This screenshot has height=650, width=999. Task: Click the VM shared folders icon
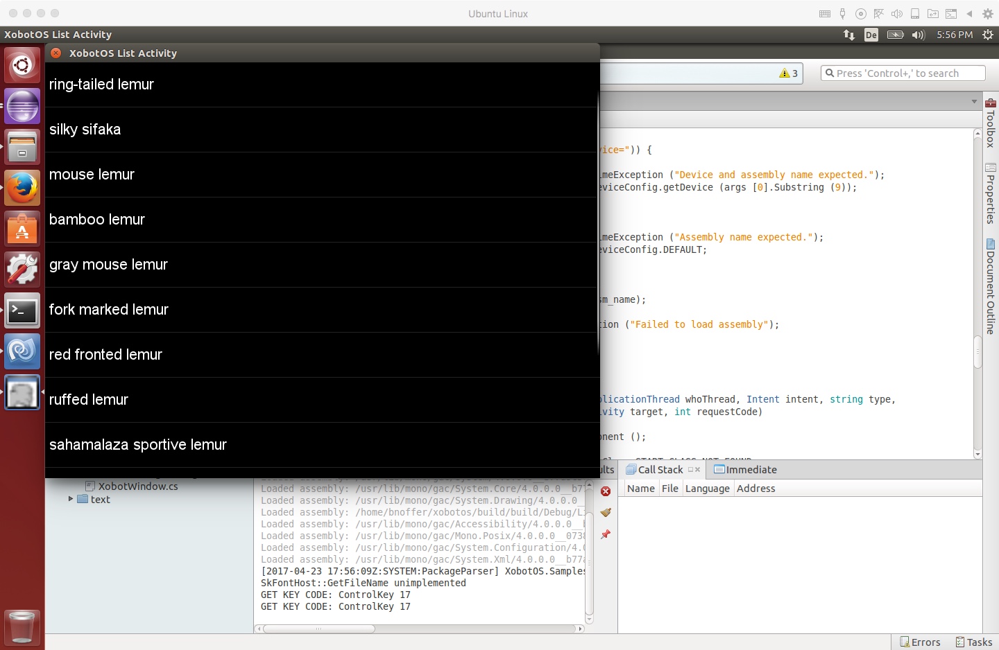(933, 14)
